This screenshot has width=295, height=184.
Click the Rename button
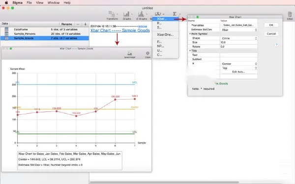pyautogui.click(x=66, y=24)
